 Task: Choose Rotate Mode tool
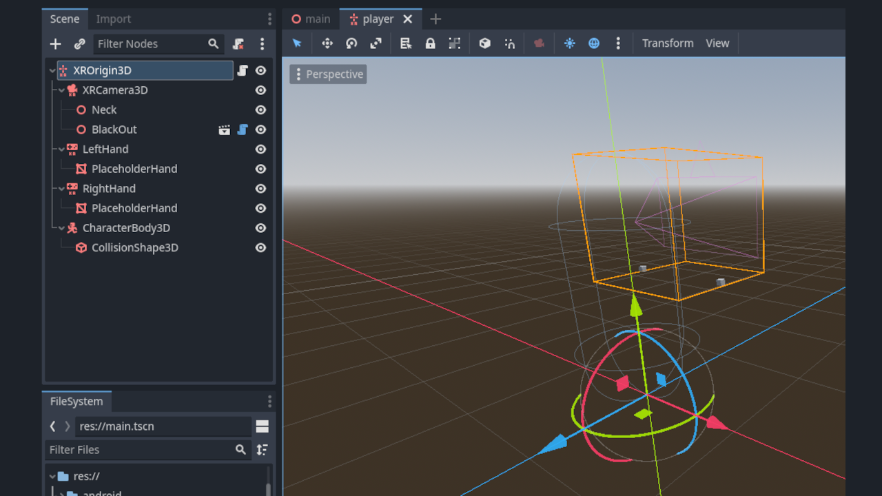351,43
